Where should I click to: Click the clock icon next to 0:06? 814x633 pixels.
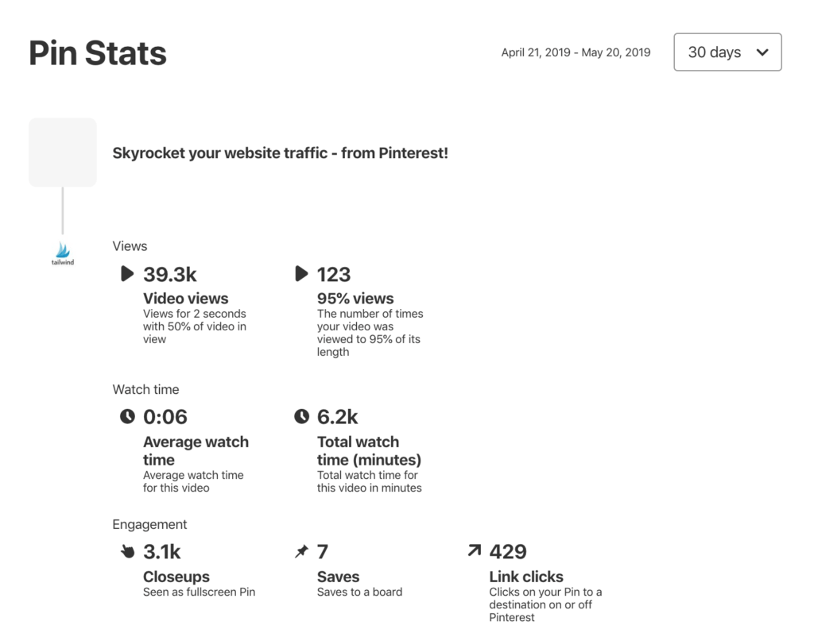[x=127, y=416]
